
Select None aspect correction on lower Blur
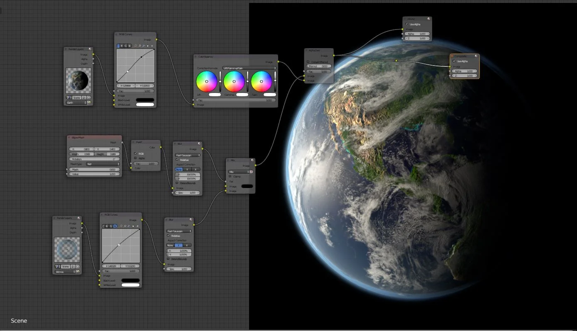click(x=170, y=245)
